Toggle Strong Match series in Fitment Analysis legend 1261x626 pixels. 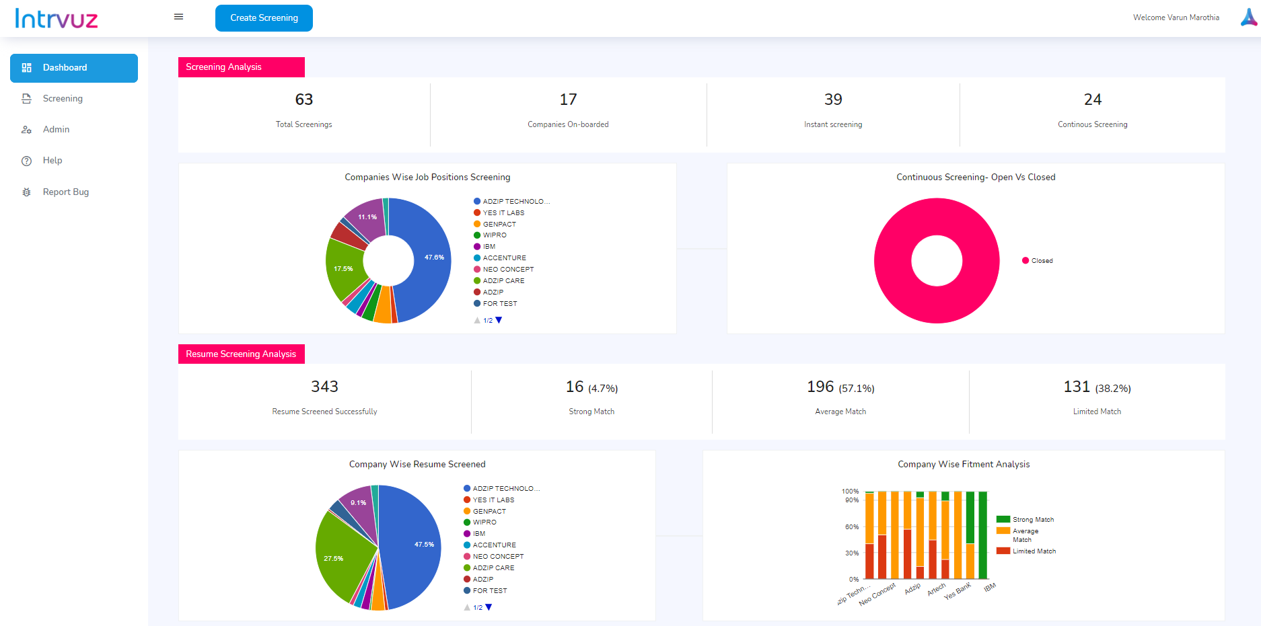[1025, 520]
